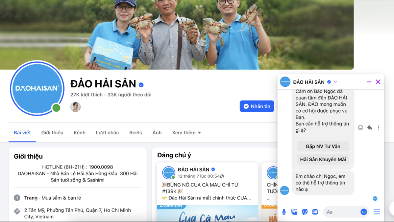Open the Ảnh tab
394x222 pixels.
[157, 133]
